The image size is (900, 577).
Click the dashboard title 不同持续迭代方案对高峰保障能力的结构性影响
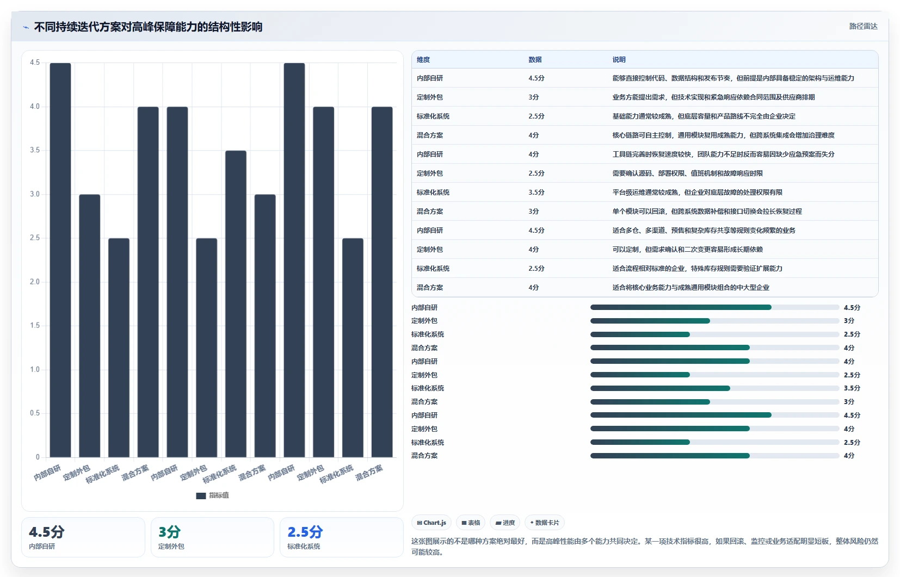(148, 27)
